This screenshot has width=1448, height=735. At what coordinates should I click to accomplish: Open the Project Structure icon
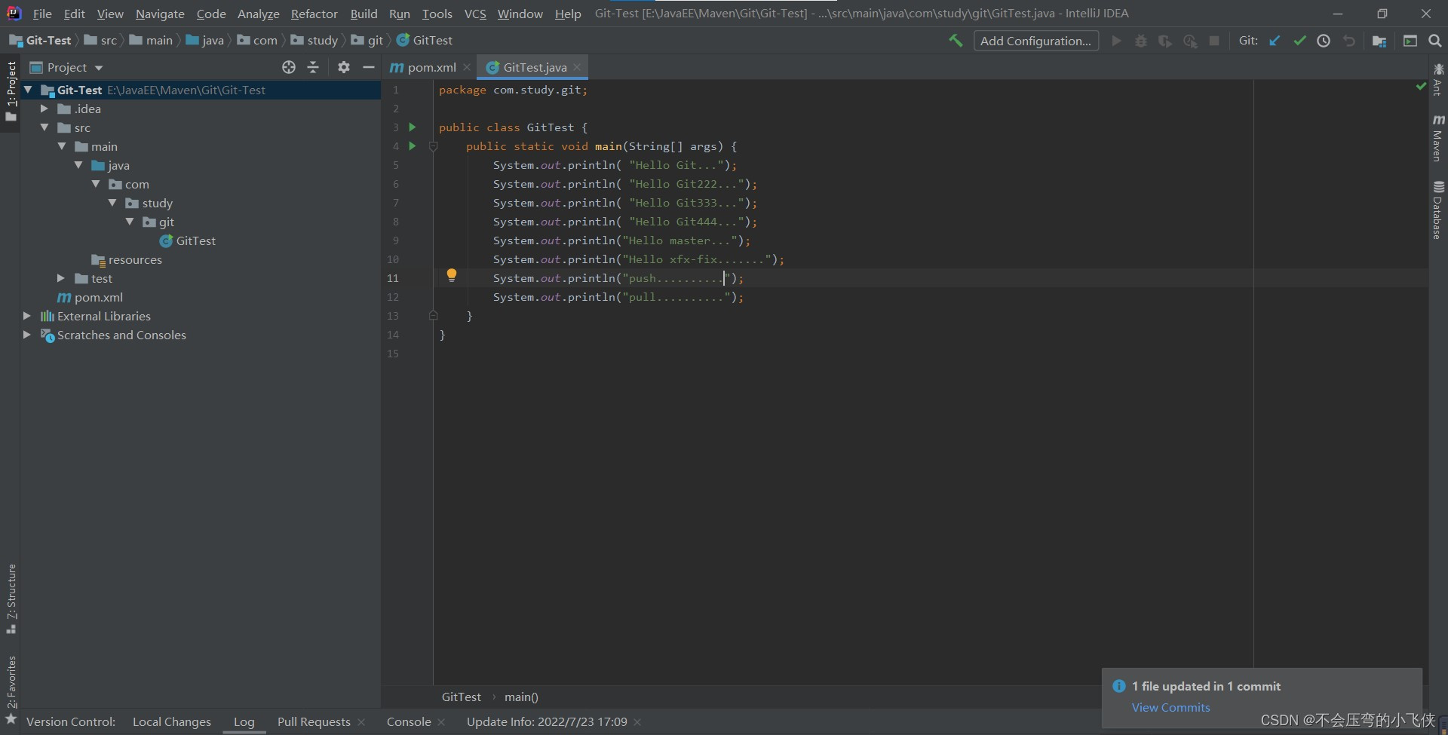pos(1379,41)
